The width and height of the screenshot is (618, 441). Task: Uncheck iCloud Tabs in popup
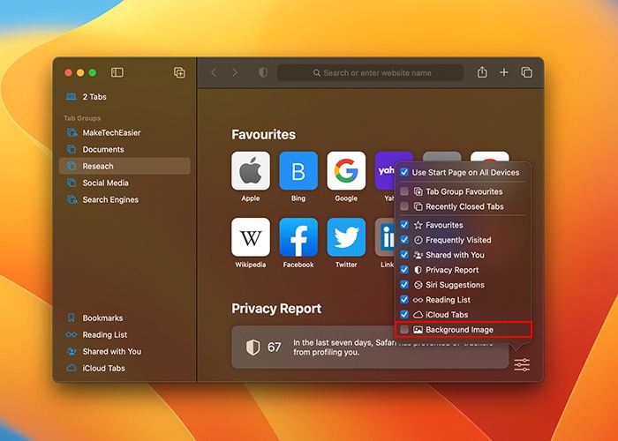(x=404, y=315)
